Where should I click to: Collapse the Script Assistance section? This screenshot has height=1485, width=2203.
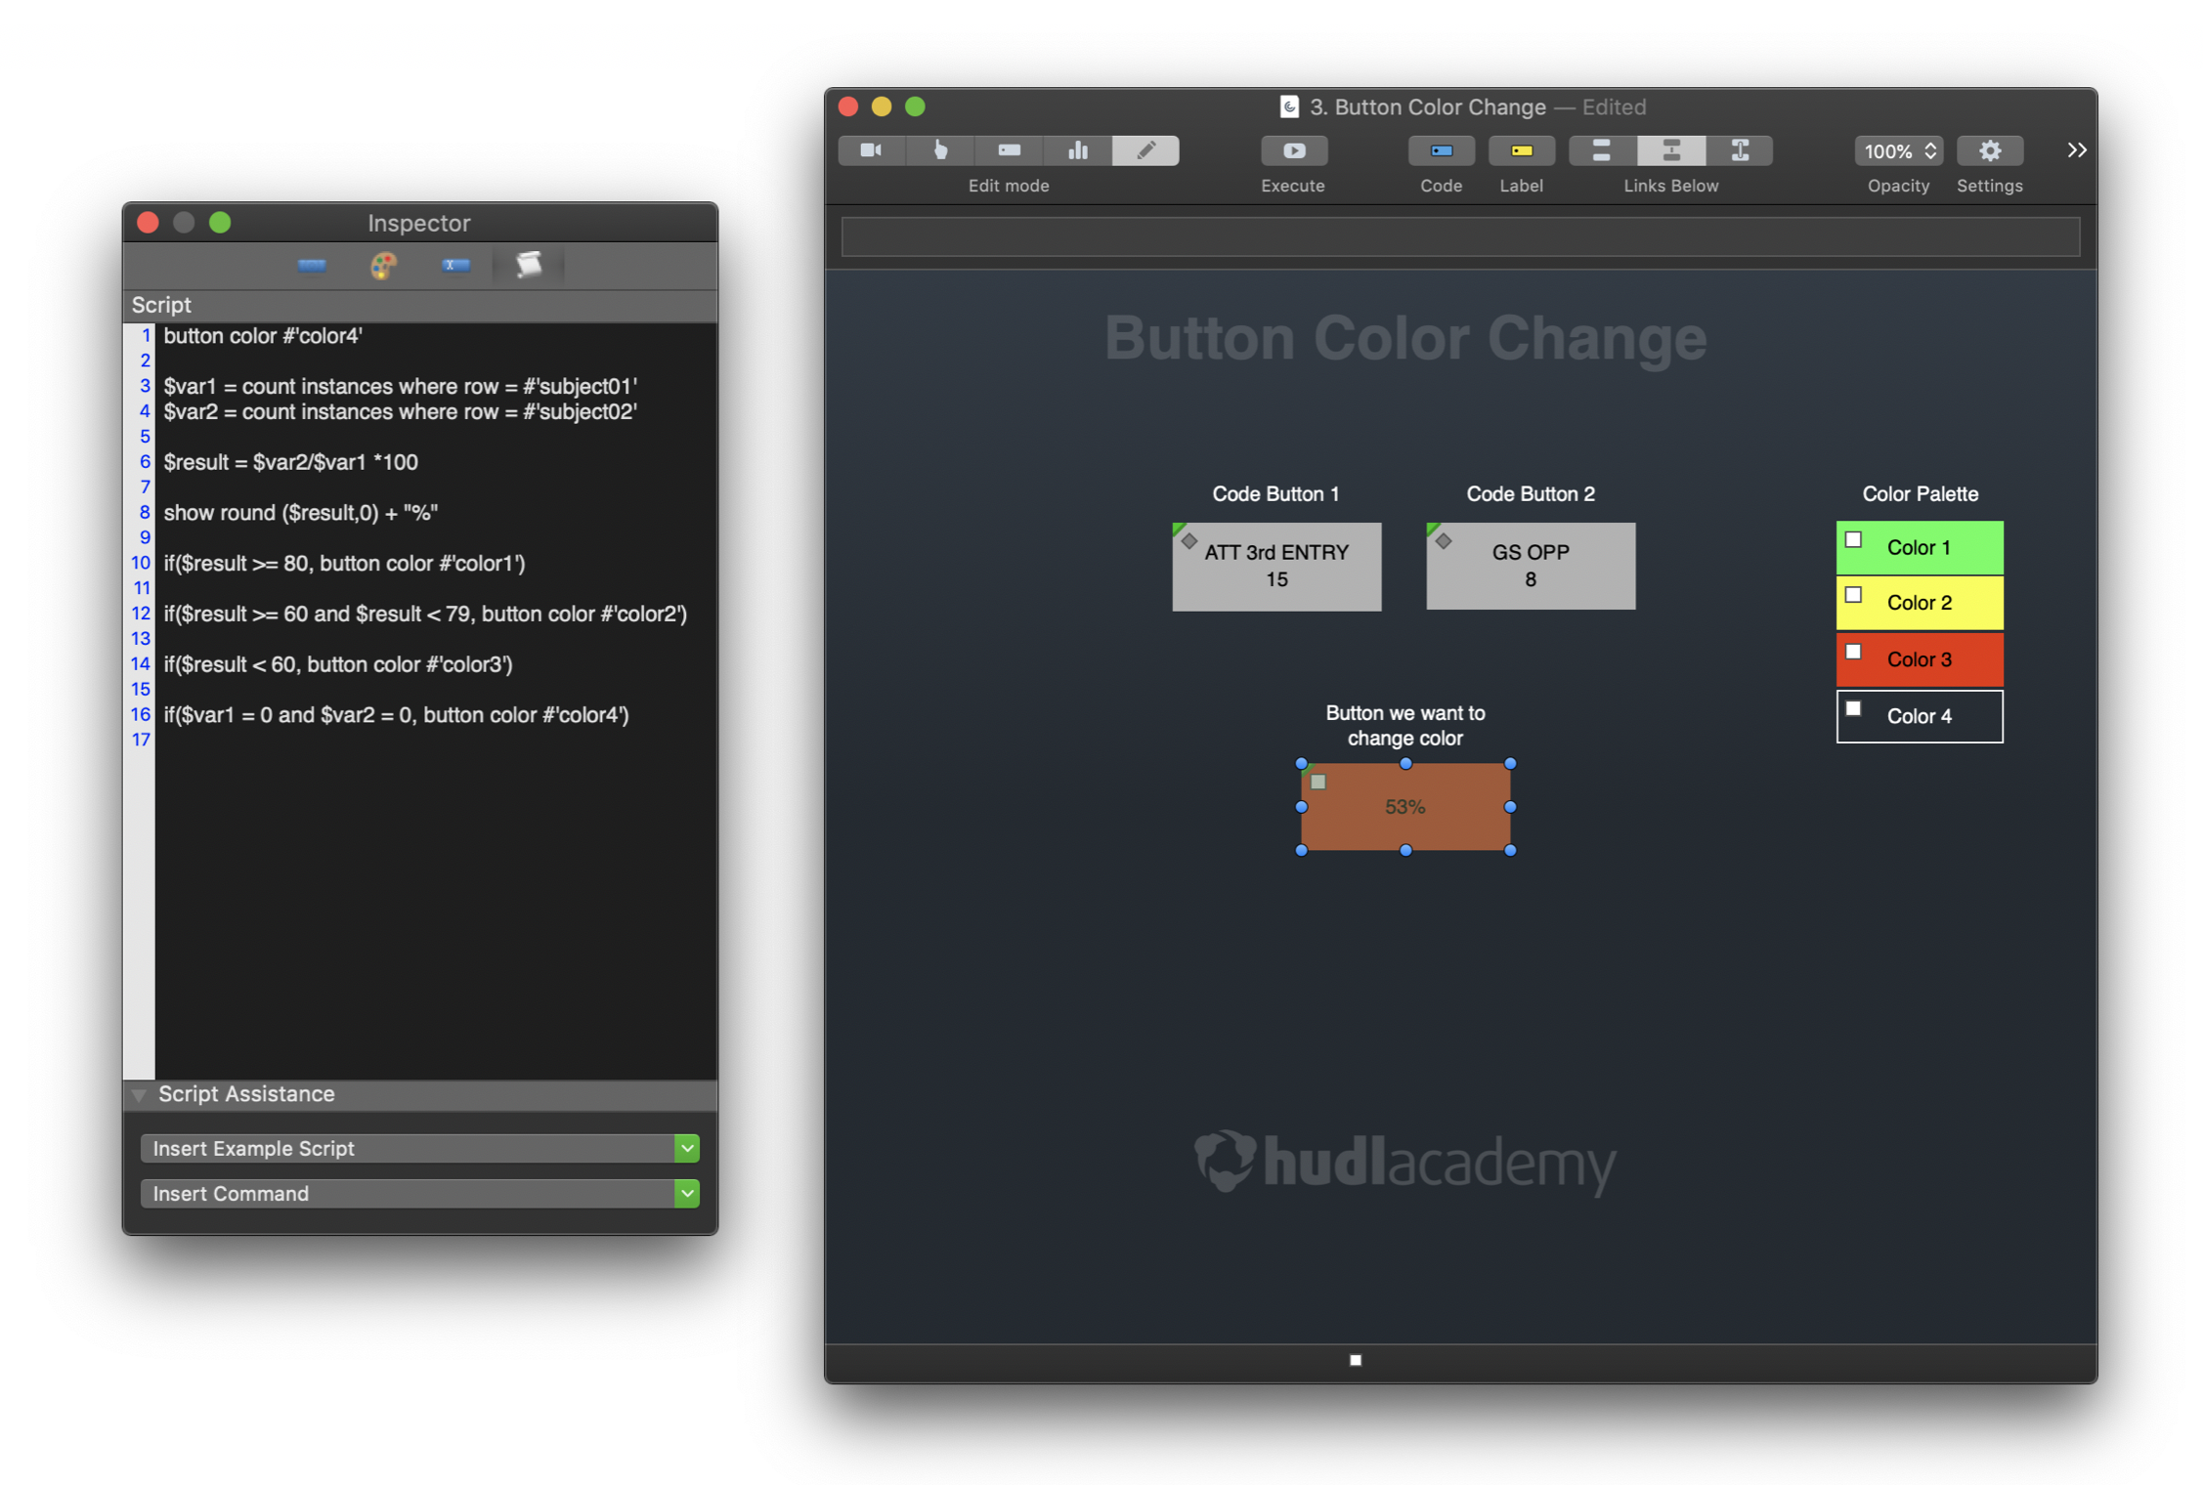[140, 1094]
